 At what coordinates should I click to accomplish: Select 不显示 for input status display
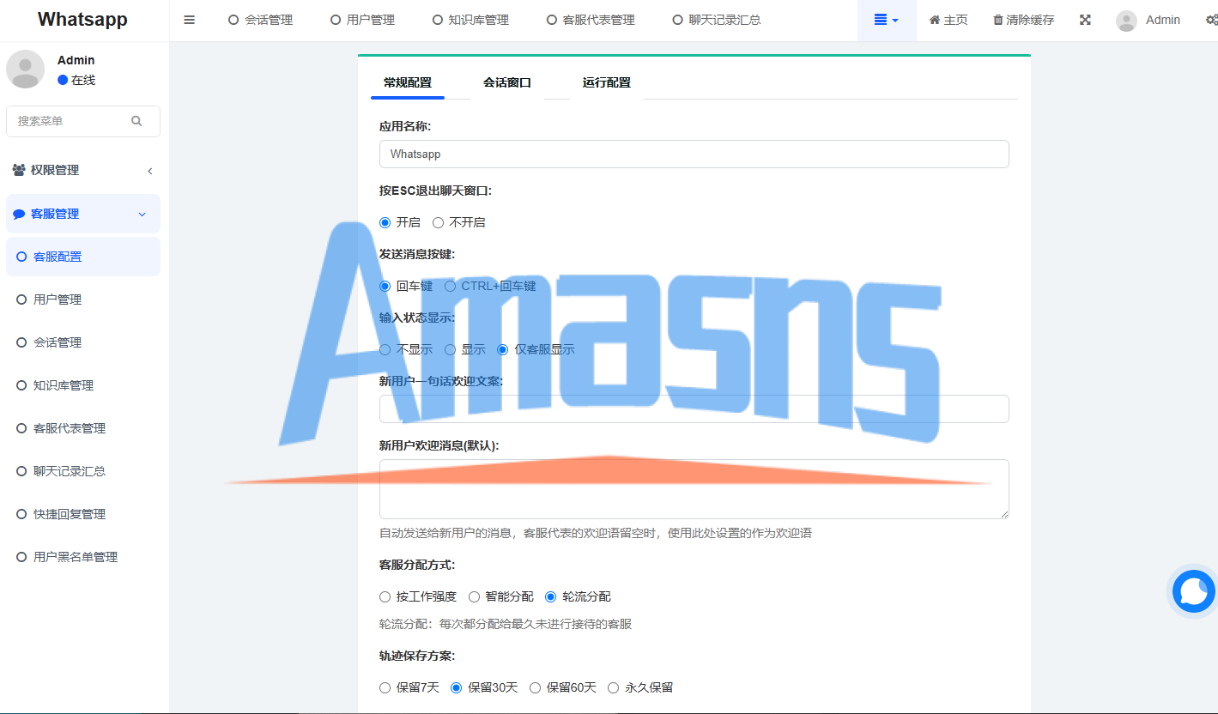[385, 349]
